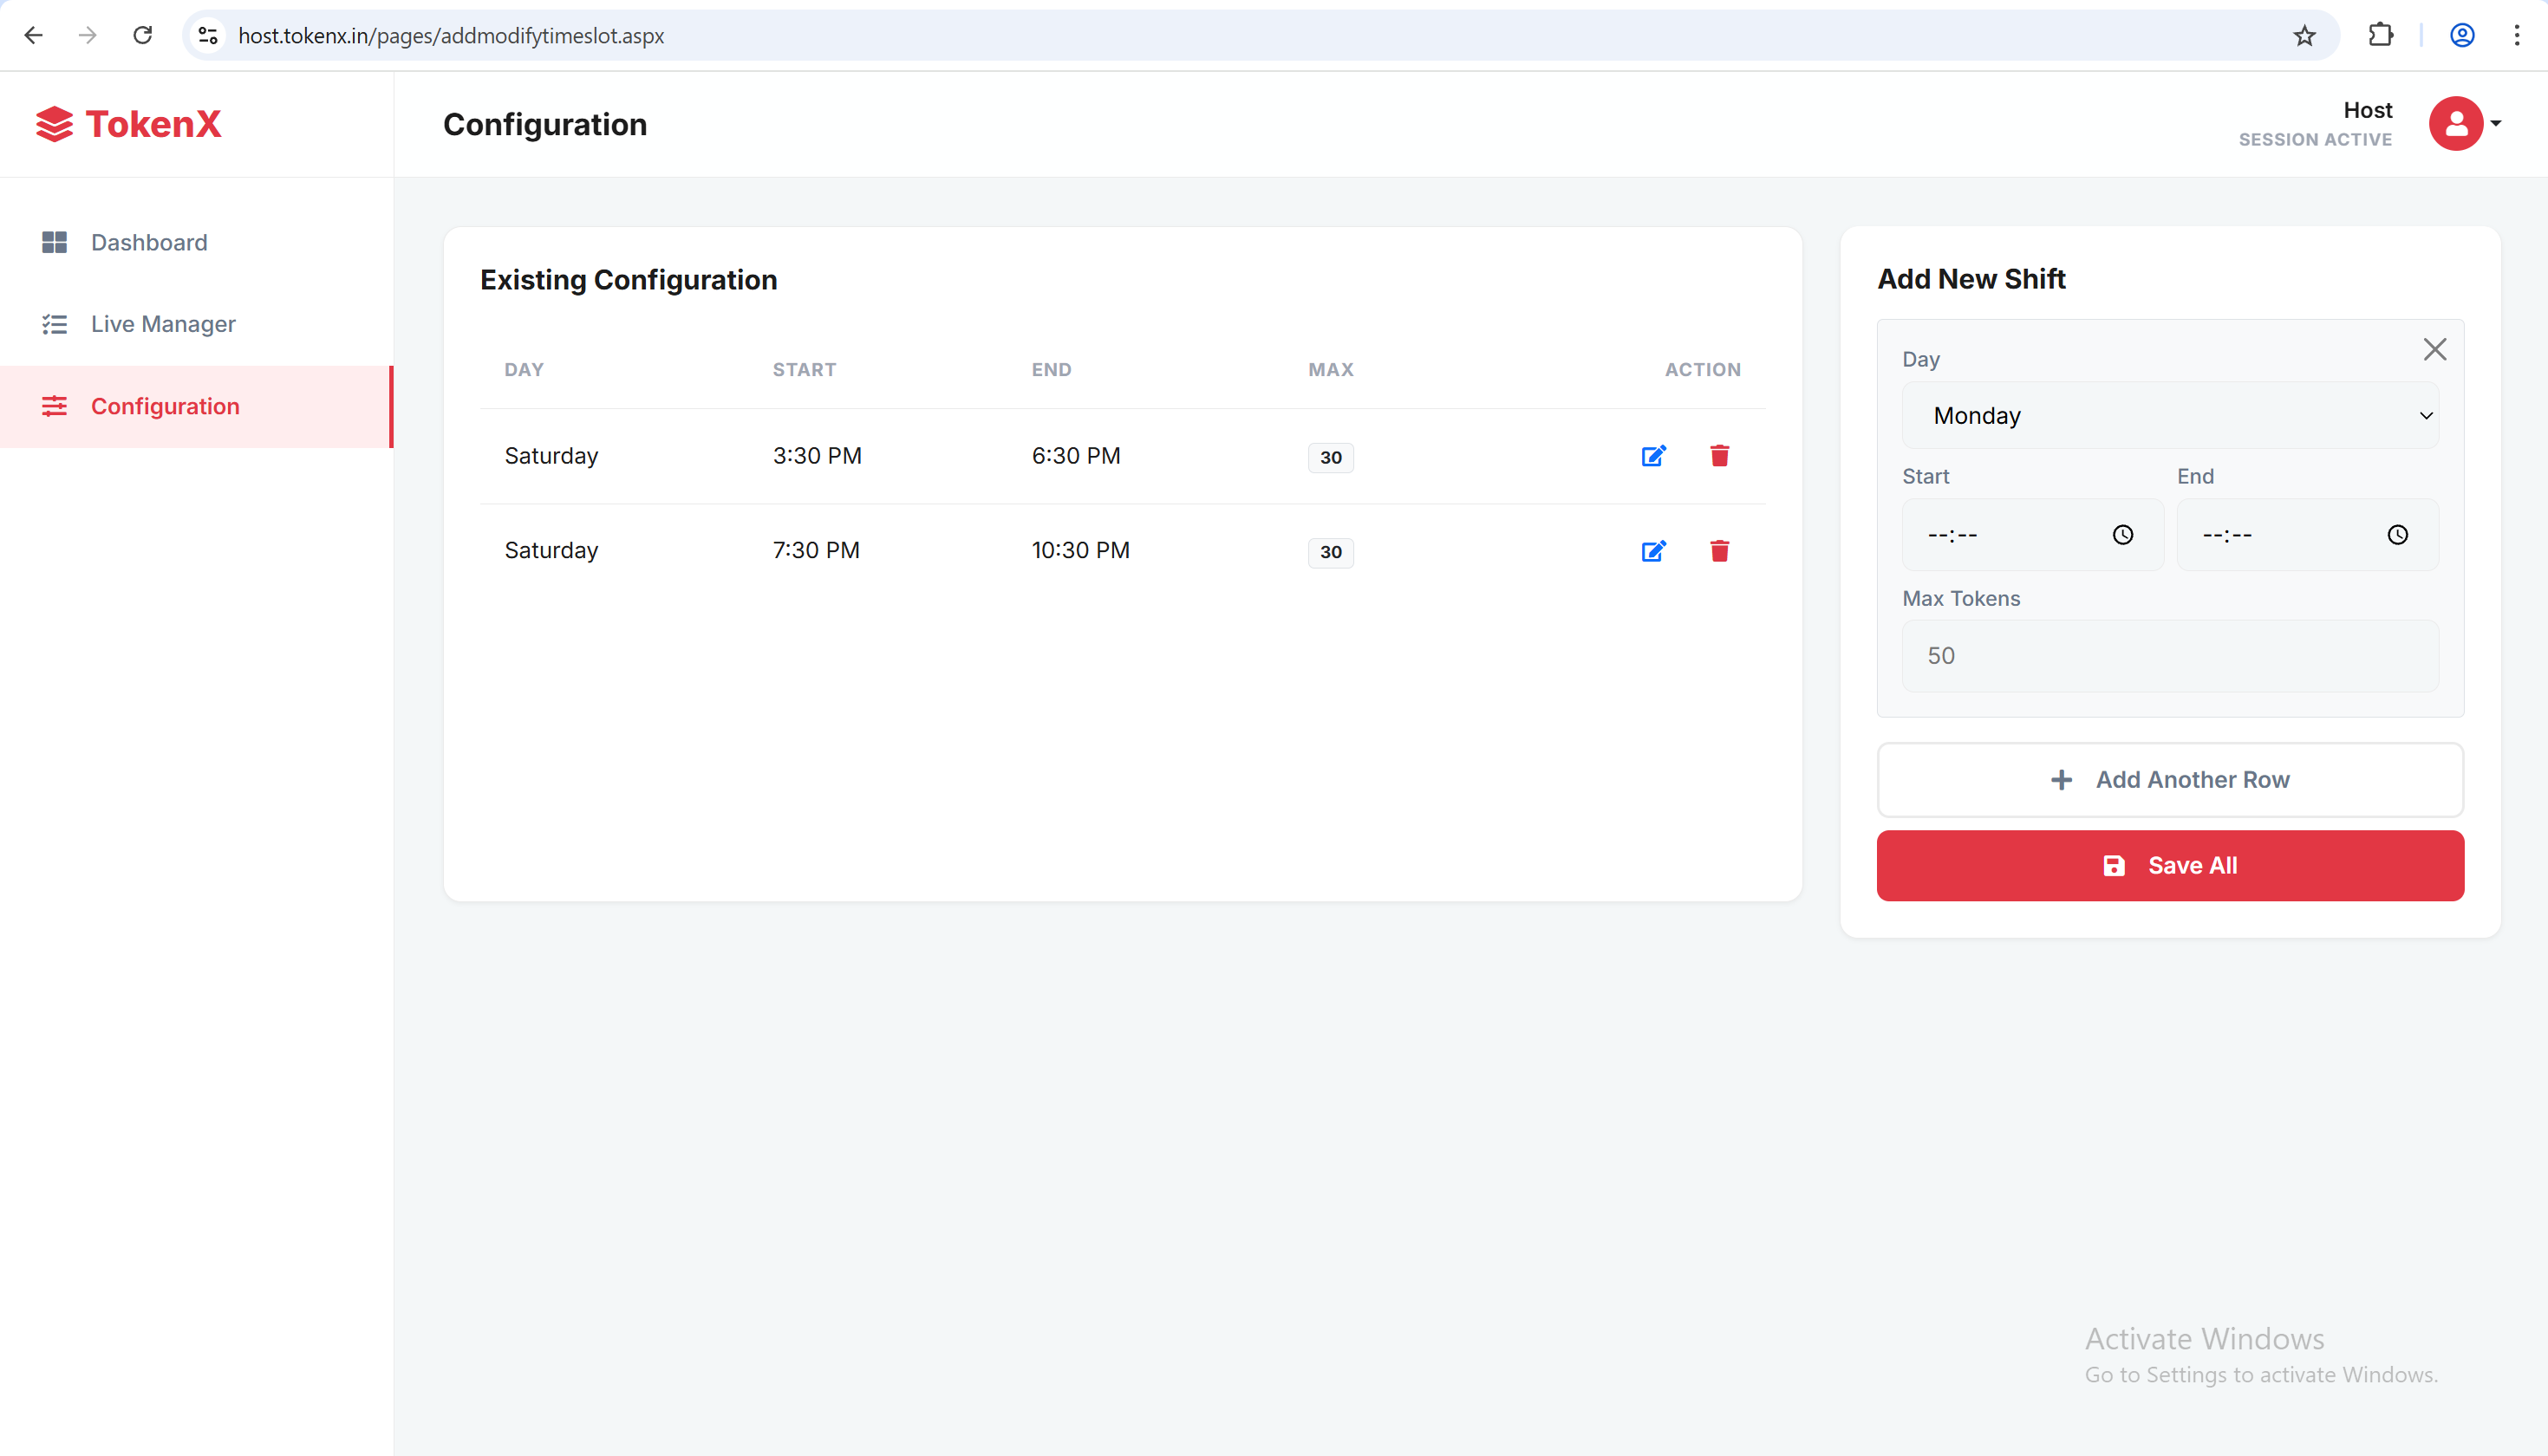Expand the Host account dropdown arrow
This screenshot has height=1456, width=2548.
(2496, 123)
